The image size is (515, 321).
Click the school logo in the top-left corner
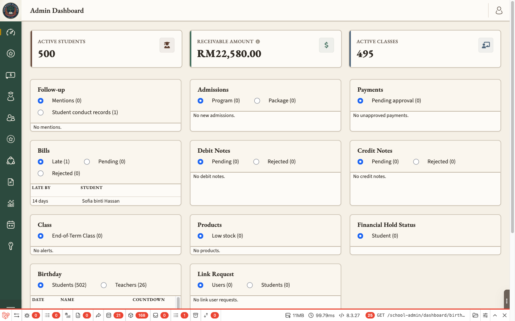11,10
